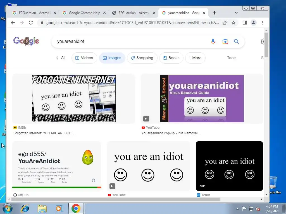Select the Images filter chip

[x=112, y=58]
